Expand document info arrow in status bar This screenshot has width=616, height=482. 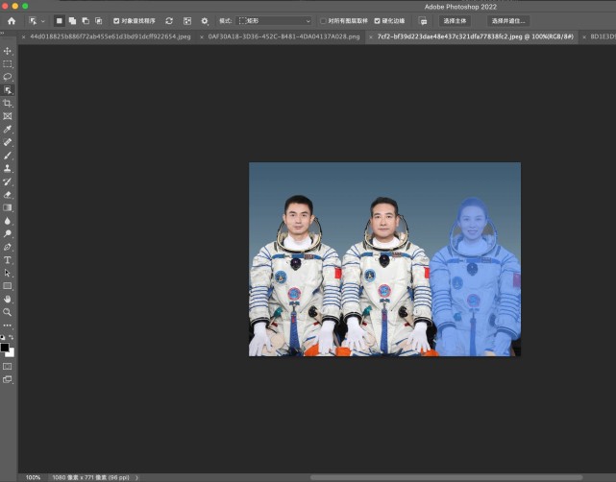tap(136, 477)
